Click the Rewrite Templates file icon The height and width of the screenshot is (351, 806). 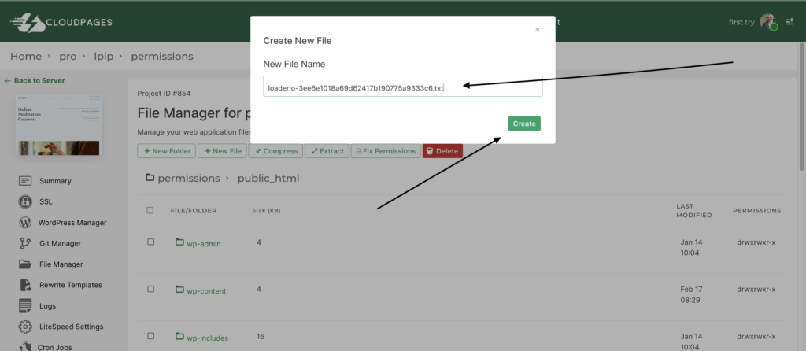point(25,285)
